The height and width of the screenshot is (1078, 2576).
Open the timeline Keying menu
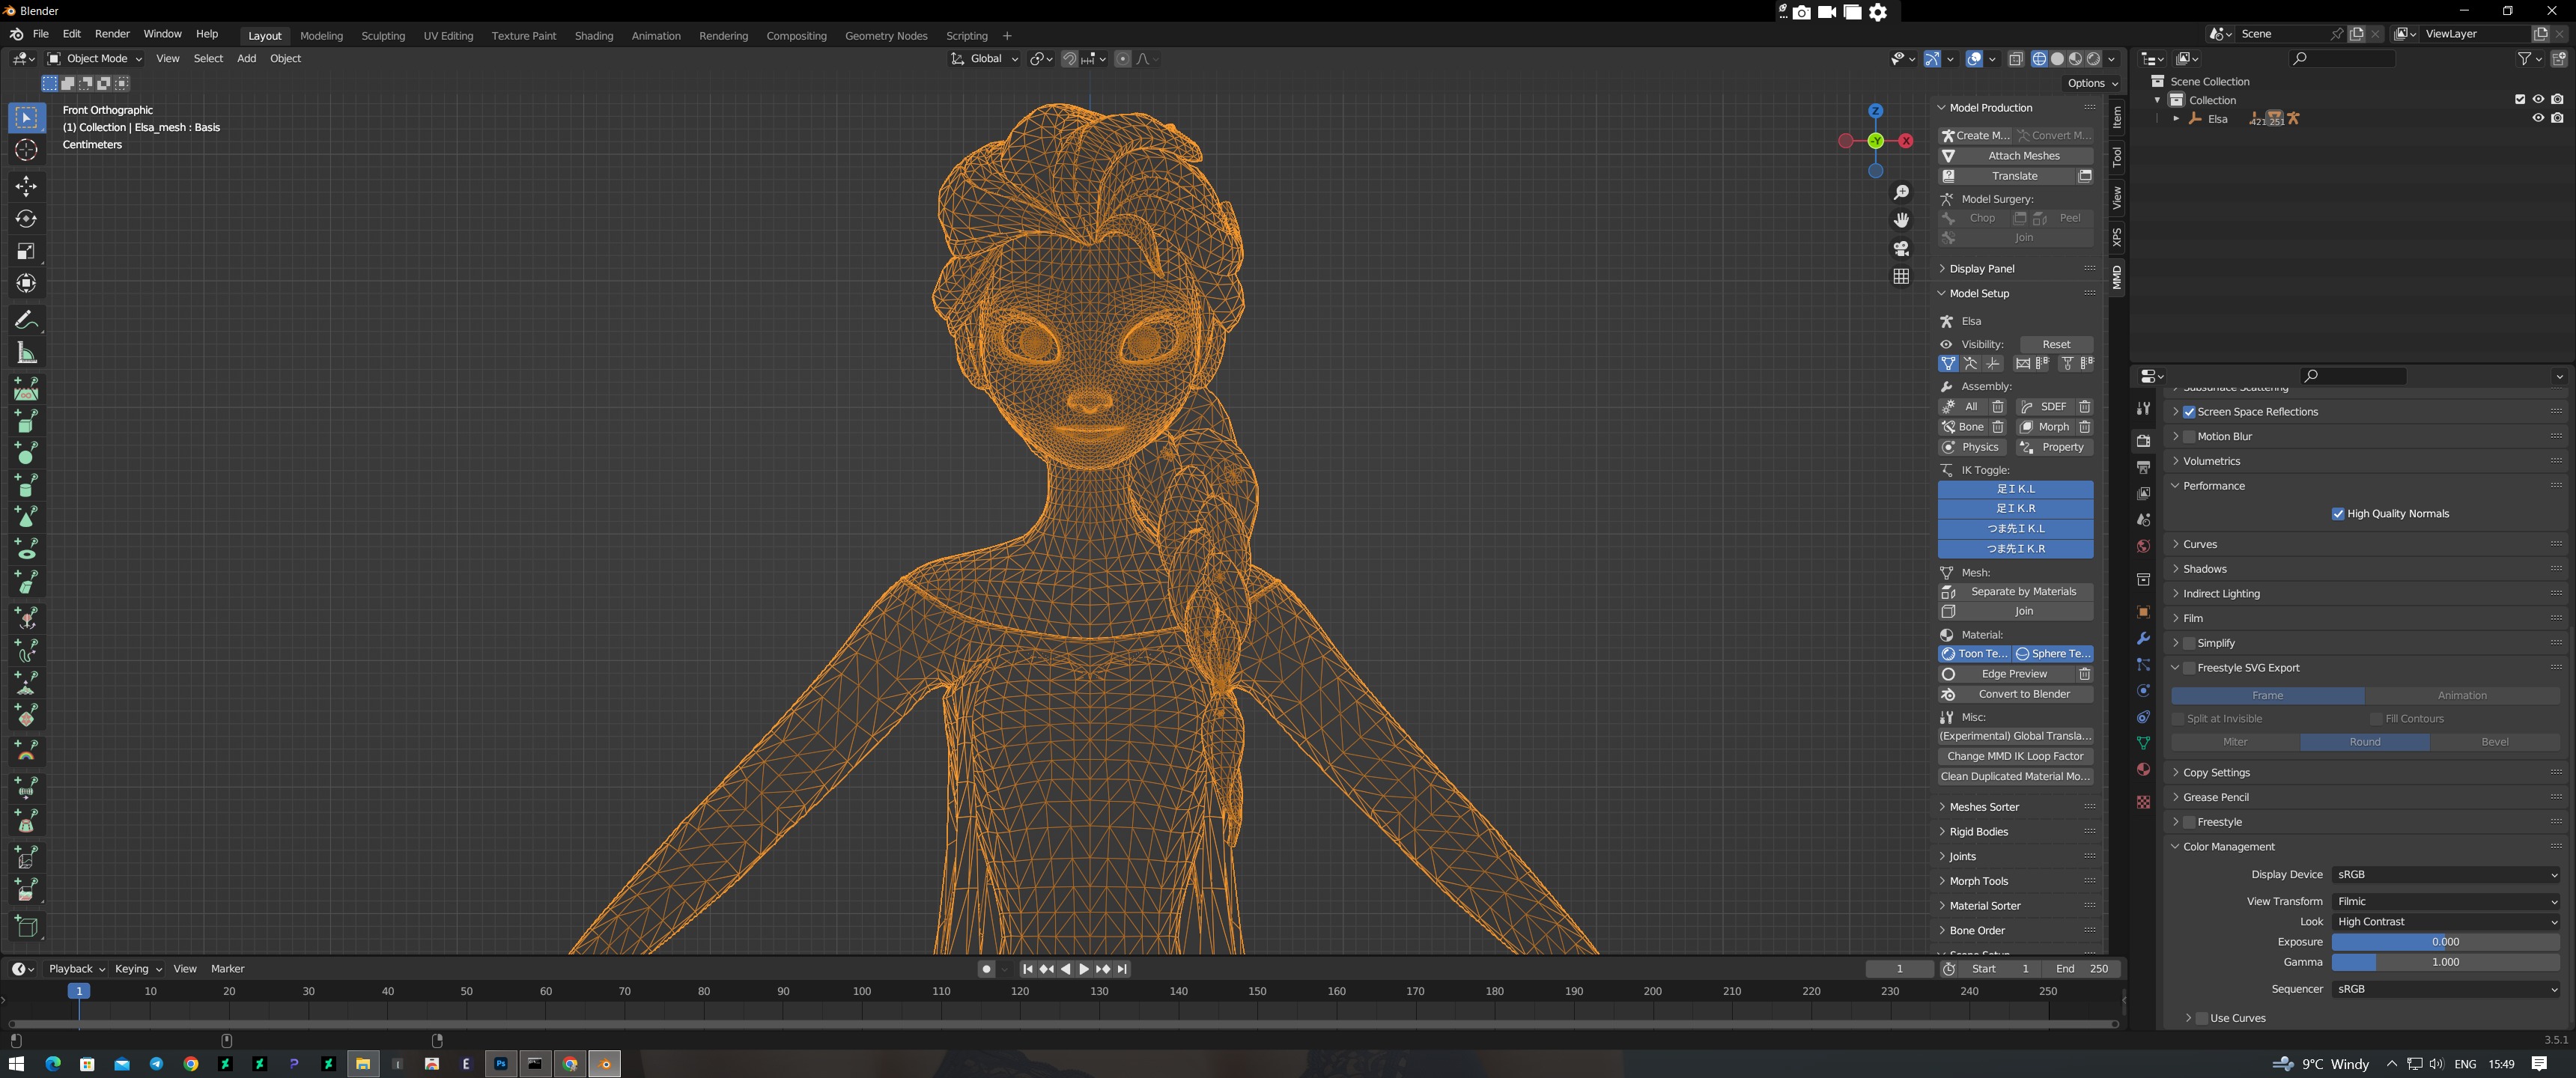pyautogui.click(x=138, y=969)
